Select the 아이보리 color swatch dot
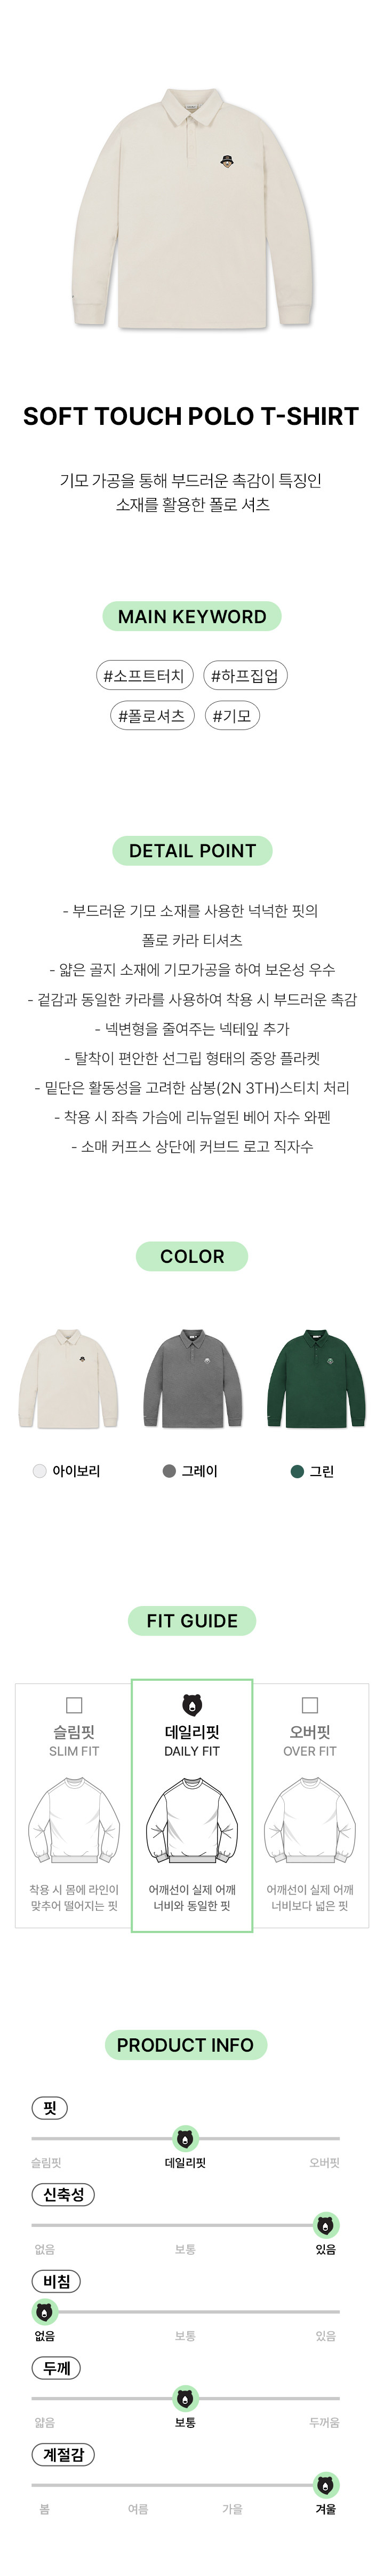Viewport: 384px width, 2576px height. coord(40,1471)
